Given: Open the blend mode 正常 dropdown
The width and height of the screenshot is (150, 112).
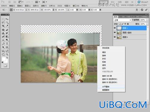Looking at the screenshot, I should point(122,20).
